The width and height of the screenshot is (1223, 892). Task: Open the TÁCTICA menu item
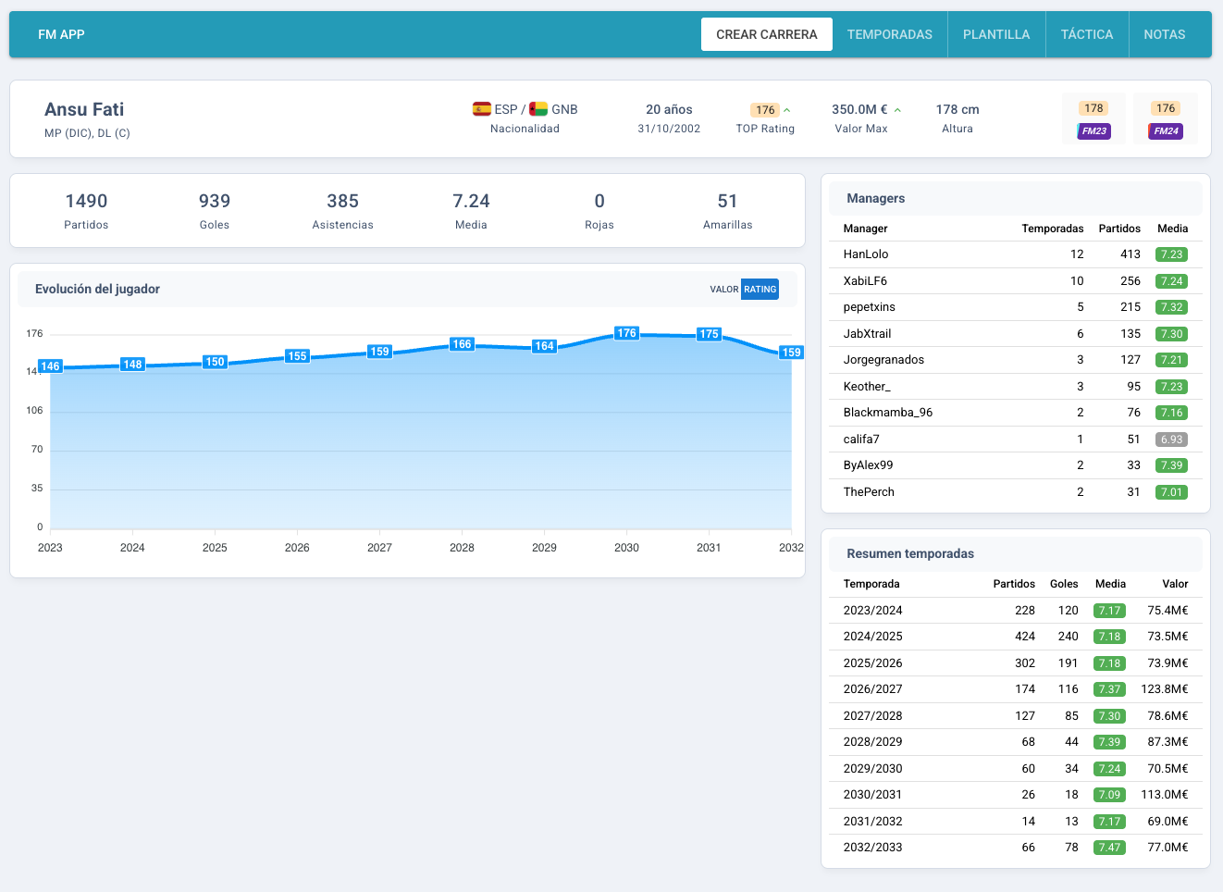pos(1087,34)
